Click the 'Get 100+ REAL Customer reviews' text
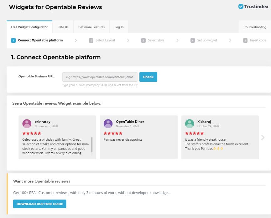 click(92, 193)
